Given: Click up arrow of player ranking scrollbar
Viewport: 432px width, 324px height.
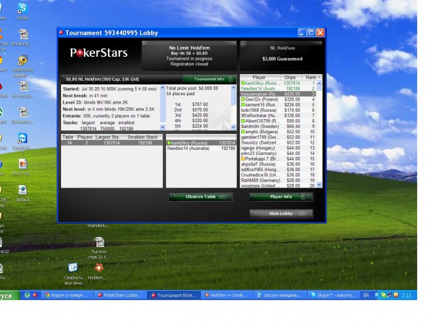Looking at the screenshot, I should 319,83.
